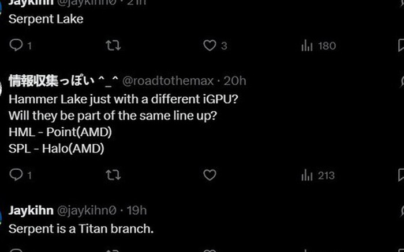Visit the @roadtothemax handle link
Screen dimensions: 404x252
[168, 81]
